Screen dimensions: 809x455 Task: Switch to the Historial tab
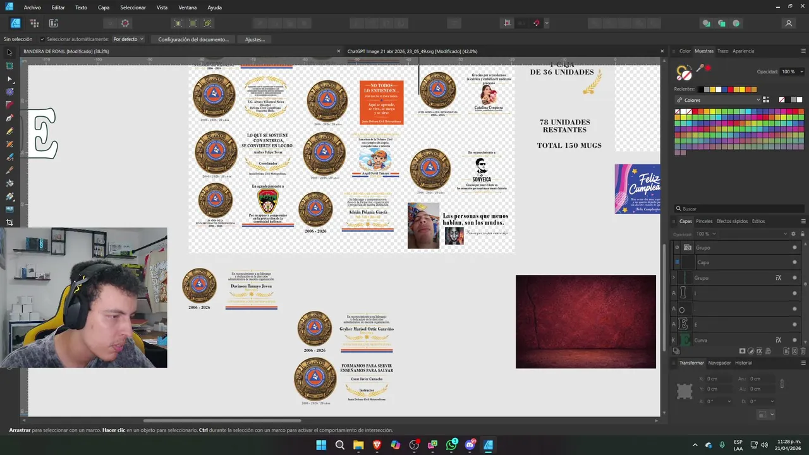743,363
